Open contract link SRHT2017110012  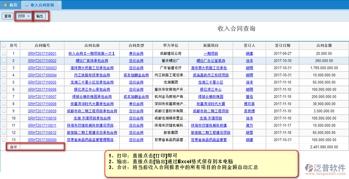click(x=42, y=133)
